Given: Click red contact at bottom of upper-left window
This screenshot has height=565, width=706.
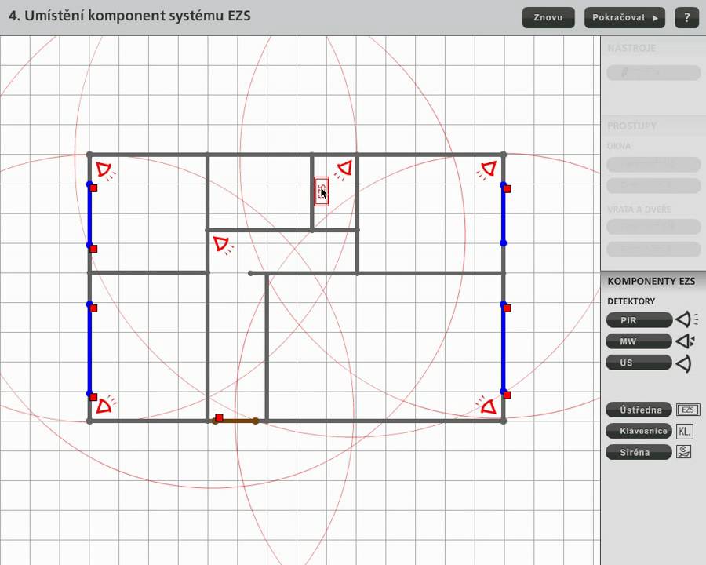Looking at the screenshot, I should (x=93, y=249).
